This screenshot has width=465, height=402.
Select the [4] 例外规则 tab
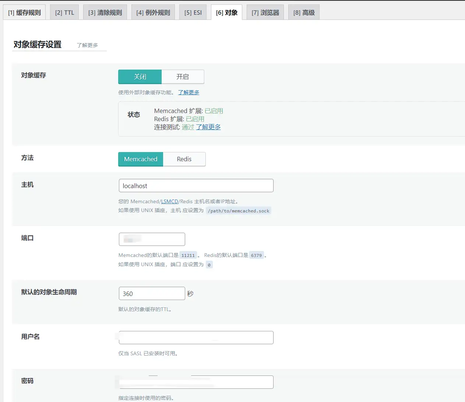click(x=153, y=13)
